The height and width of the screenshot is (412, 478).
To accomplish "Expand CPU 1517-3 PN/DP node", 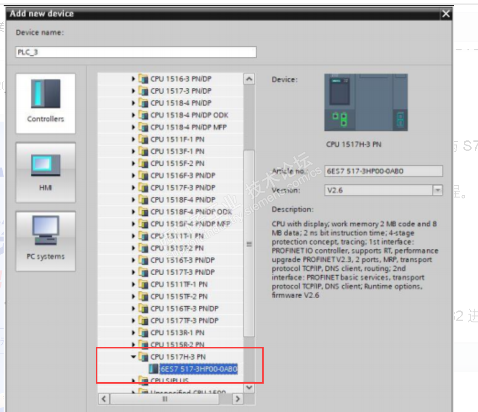I will 133,91.
